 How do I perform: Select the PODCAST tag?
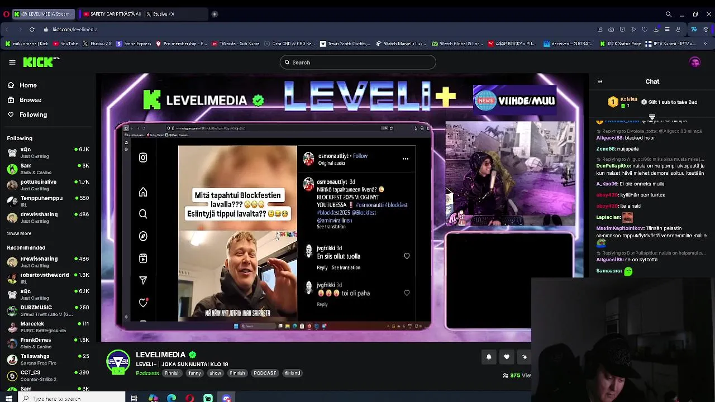tap(265, 373)
